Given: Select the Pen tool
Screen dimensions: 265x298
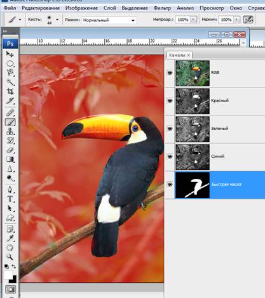Looking at the screenshot, I should coord(10,190).
